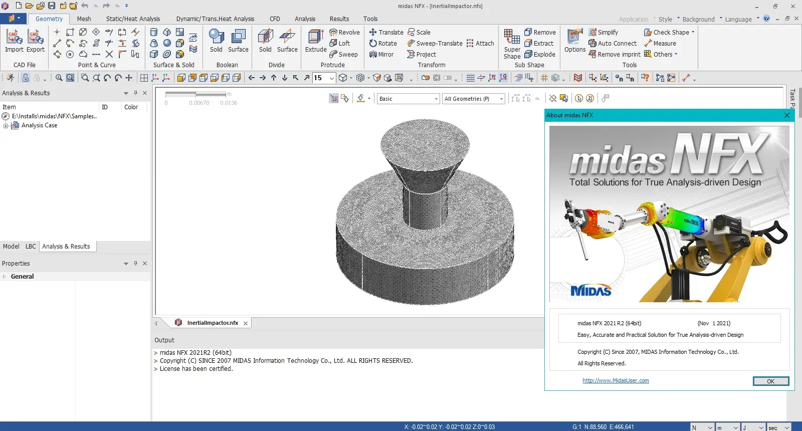Click the Open file folder icon

pos(29,6)
